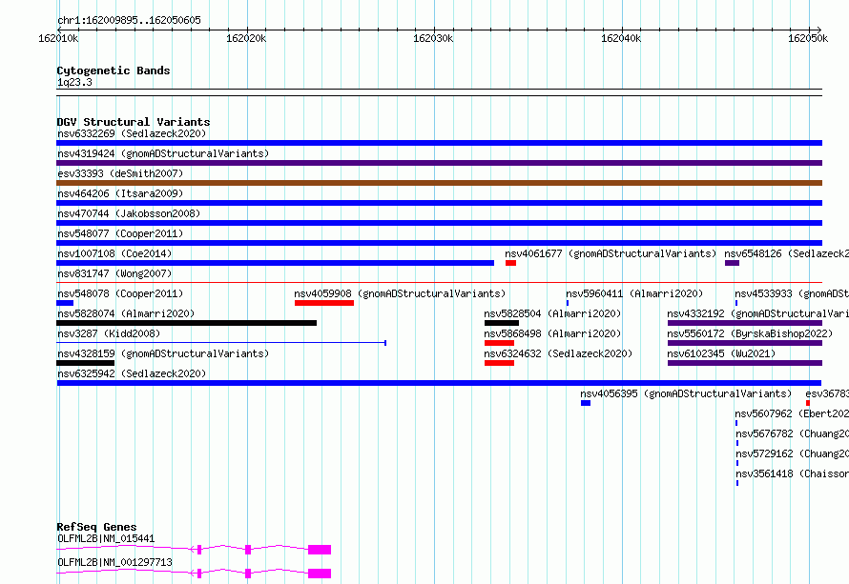The image size is (849, 584).
Task: Click the DGV Structural Variants track title
Action: click(x=134, y=122)
